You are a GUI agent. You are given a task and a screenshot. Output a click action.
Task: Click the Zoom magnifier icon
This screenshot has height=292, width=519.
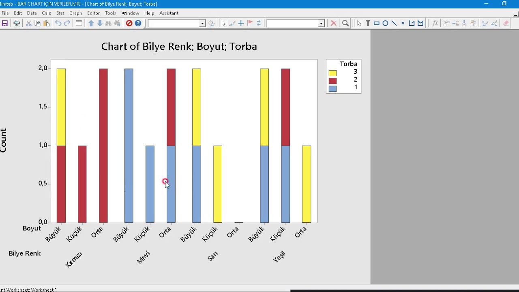click(345, 23)
